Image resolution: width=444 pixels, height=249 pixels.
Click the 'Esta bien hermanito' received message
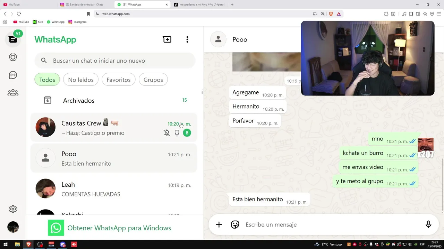[270, 200]
